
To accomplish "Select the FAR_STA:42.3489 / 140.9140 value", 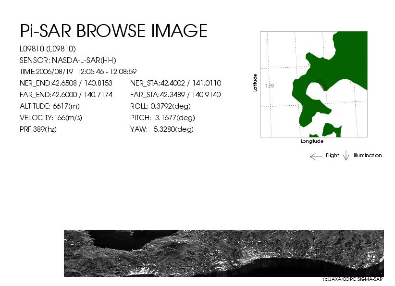I will coord(175,95).
